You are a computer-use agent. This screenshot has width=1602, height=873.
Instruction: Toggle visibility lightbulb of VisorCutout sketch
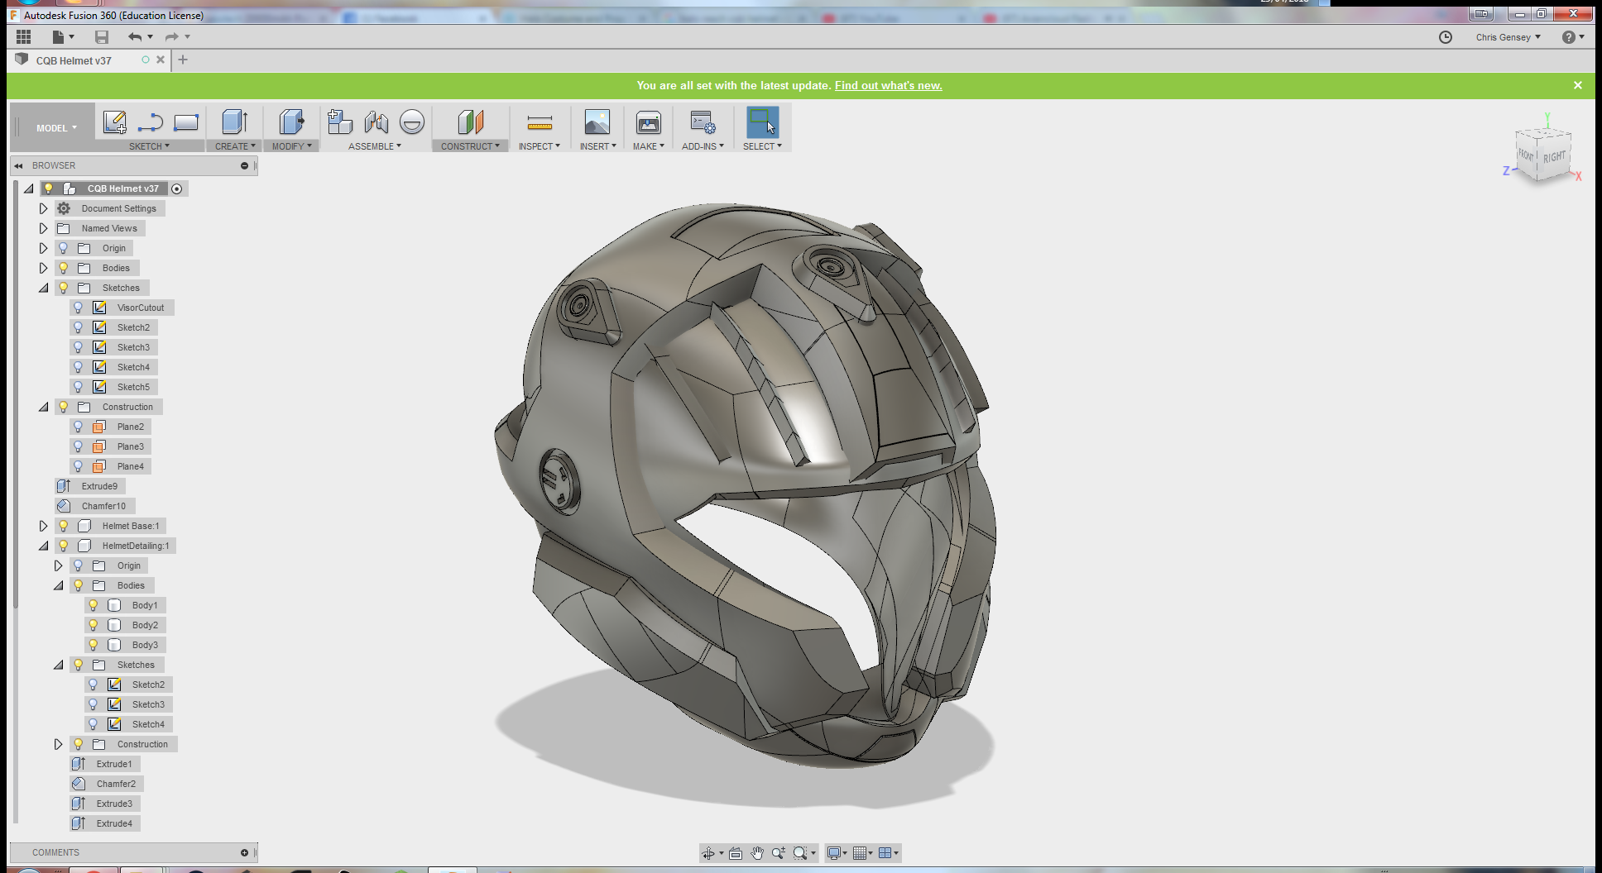[79, 308]
